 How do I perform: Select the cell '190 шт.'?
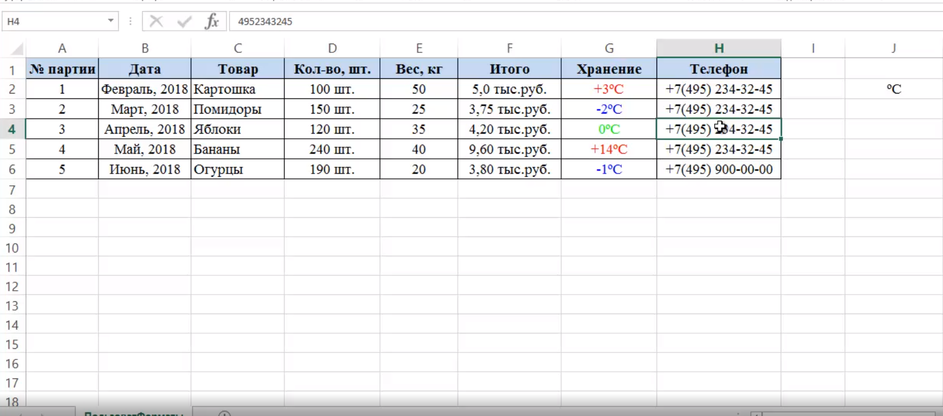click(x=332, y=169)
